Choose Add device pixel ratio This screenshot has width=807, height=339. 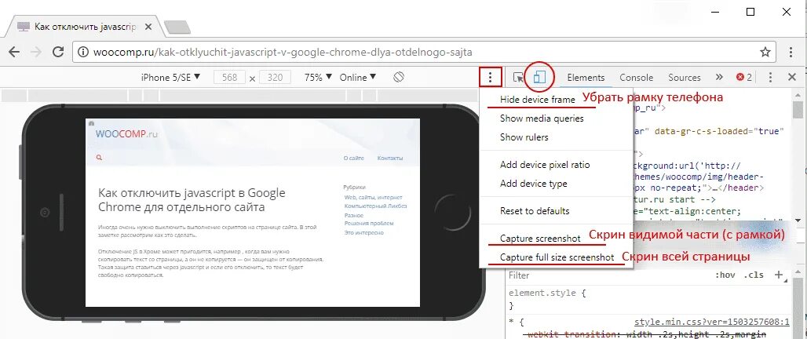545,165
